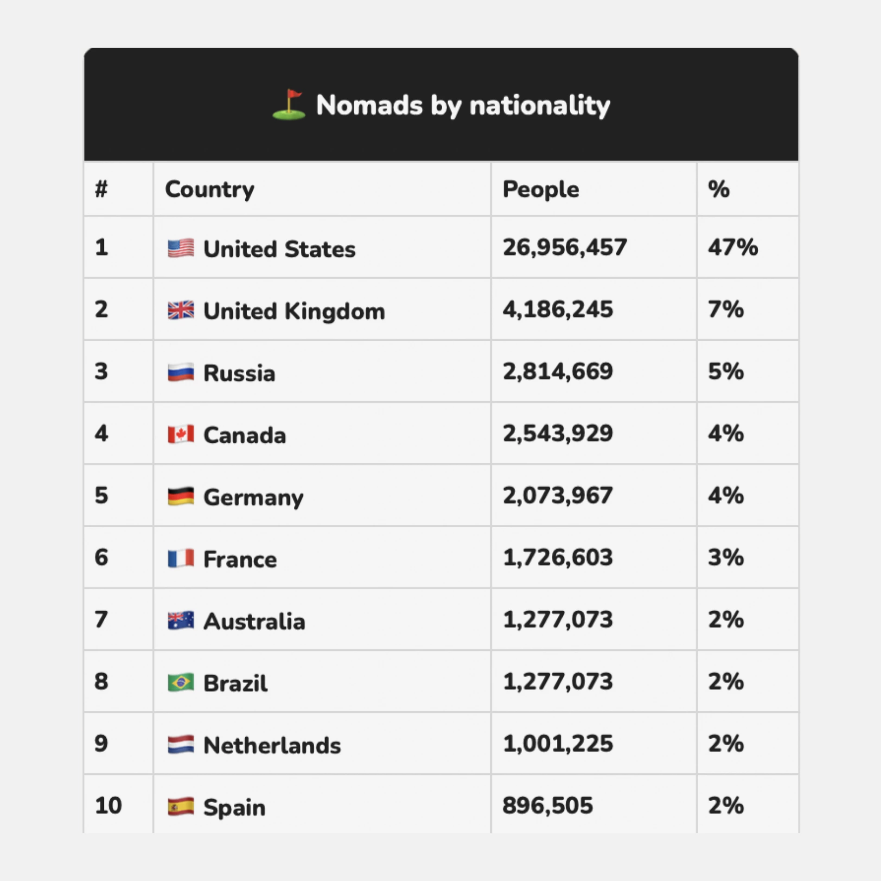Click the Australia flag icon
Image resolution: width=881 pixels, height=881 pixels.
(181, 620)
